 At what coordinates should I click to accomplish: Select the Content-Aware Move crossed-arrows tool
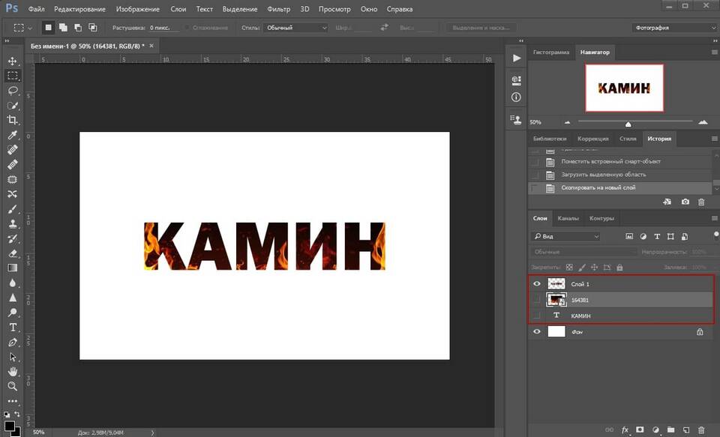(x=13, y=193)
